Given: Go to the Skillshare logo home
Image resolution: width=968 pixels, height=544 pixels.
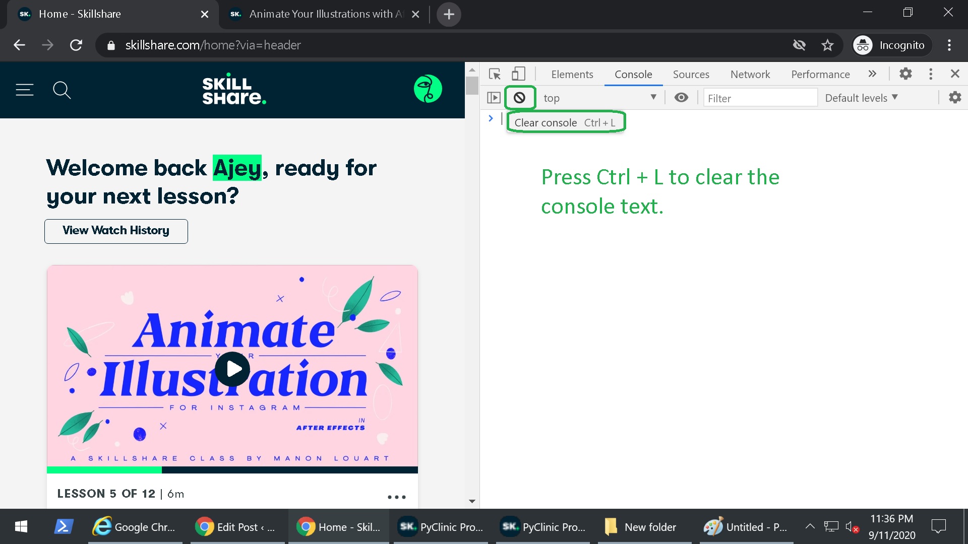Looking at the screenshot, I should tap(234, 90).
